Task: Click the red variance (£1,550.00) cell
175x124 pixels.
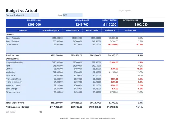Action: pos(113,44)
